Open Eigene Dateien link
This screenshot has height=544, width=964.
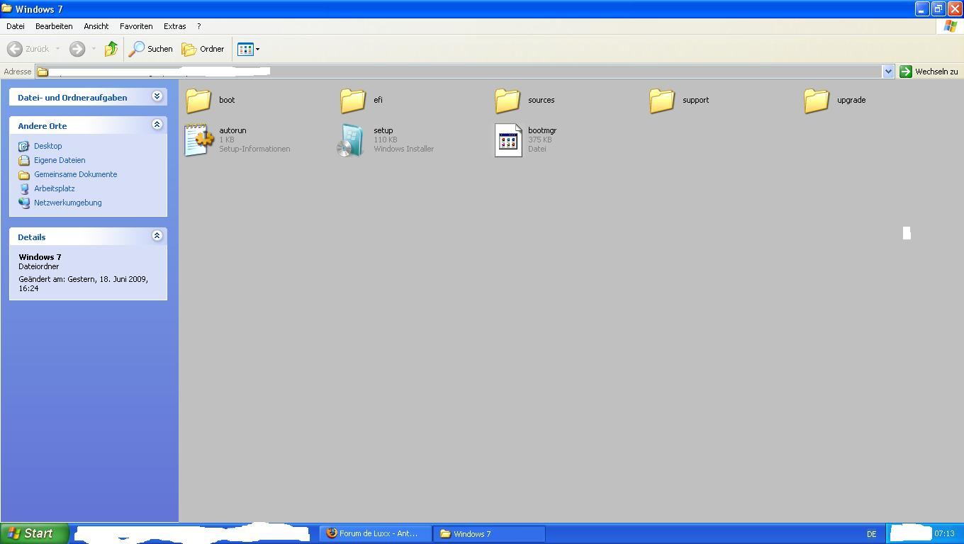click(60, 160)
